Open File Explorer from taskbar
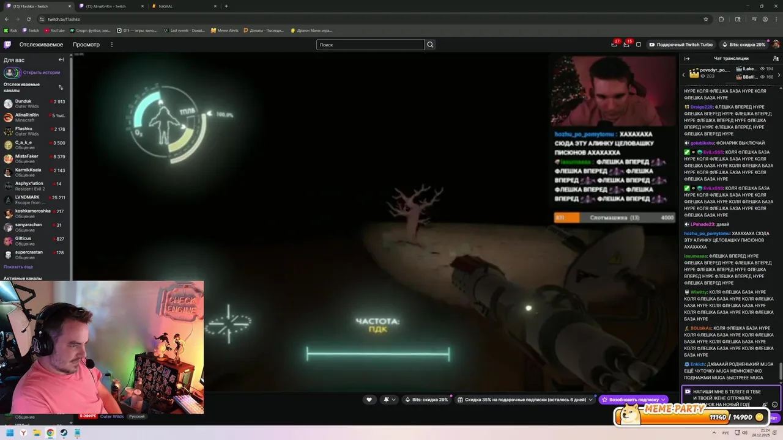 37,433
